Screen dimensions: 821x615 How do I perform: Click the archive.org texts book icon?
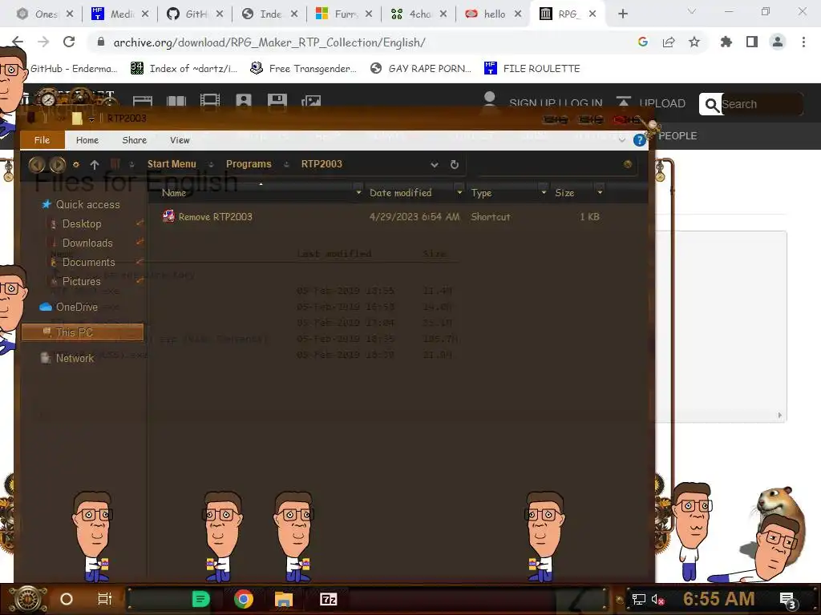click(x=176, y=101)
